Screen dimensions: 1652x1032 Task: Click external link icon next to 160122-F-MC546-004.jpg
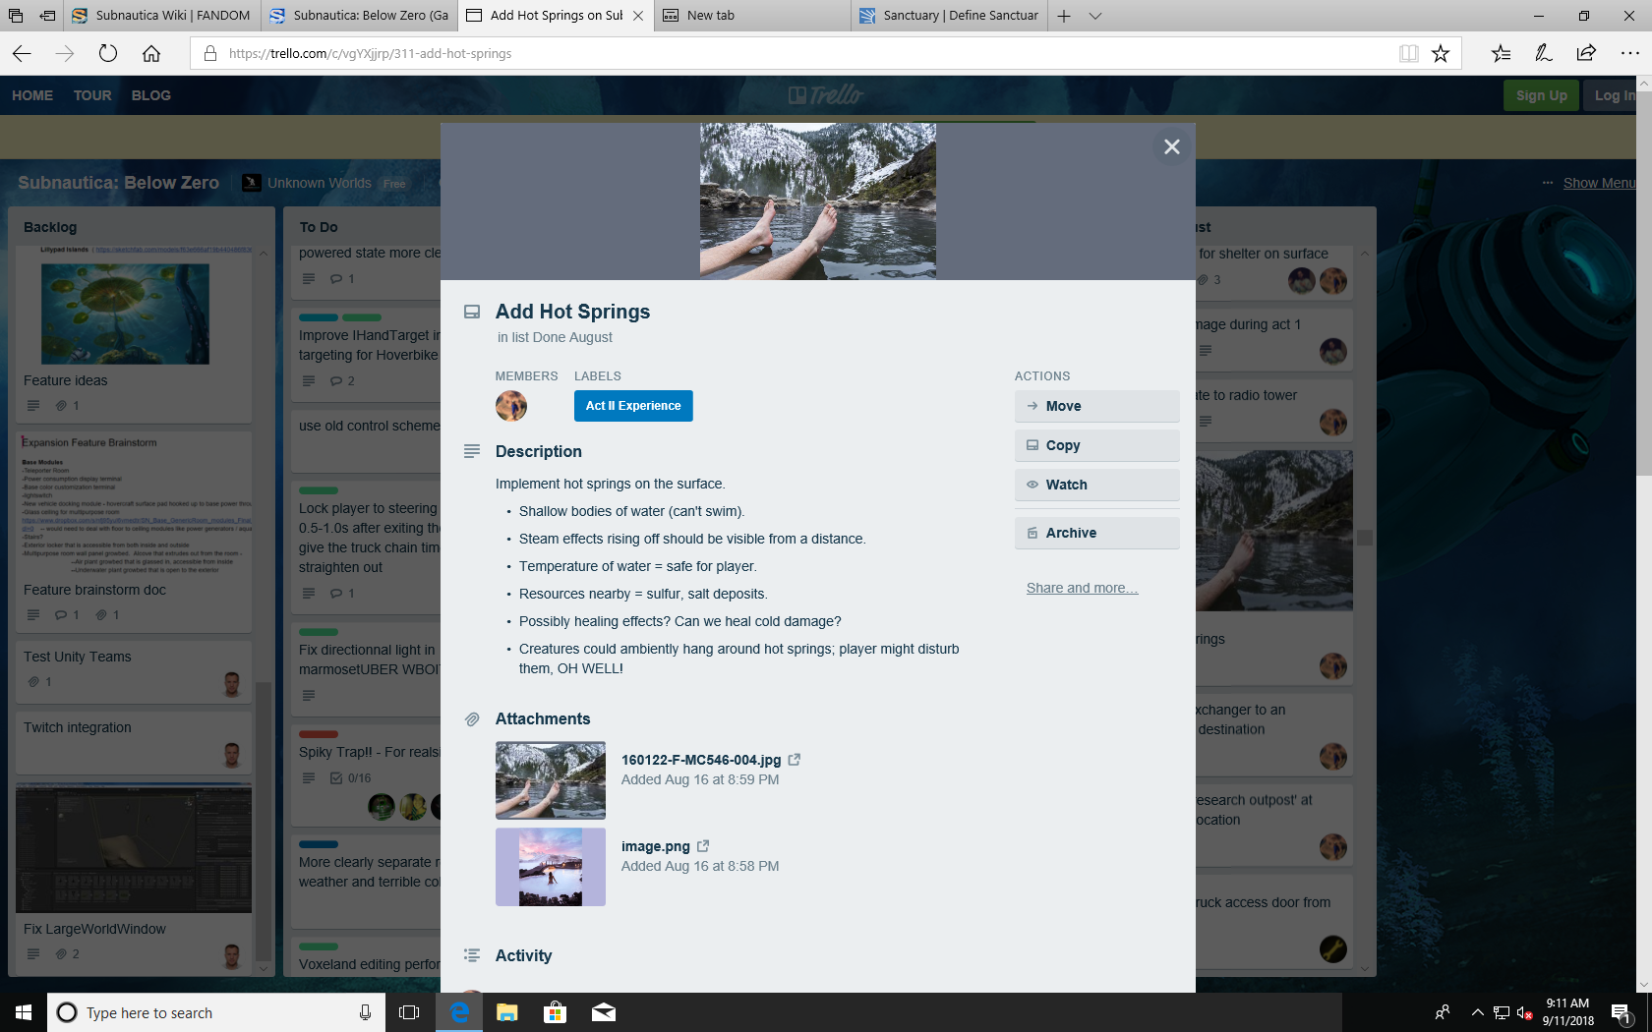click(795, 760)
